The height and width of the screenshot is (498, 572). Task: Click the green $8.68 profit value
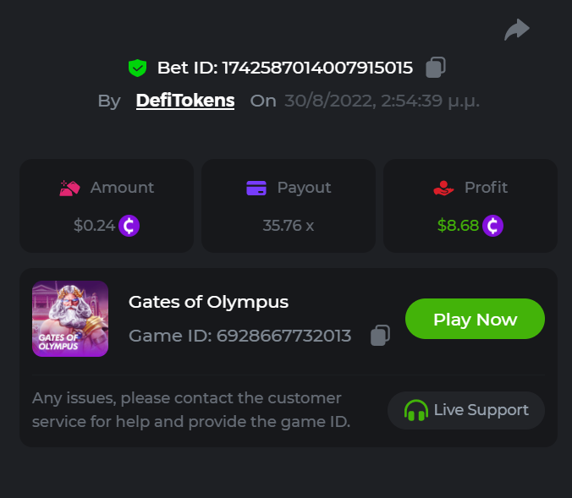[x=458, y=226]
